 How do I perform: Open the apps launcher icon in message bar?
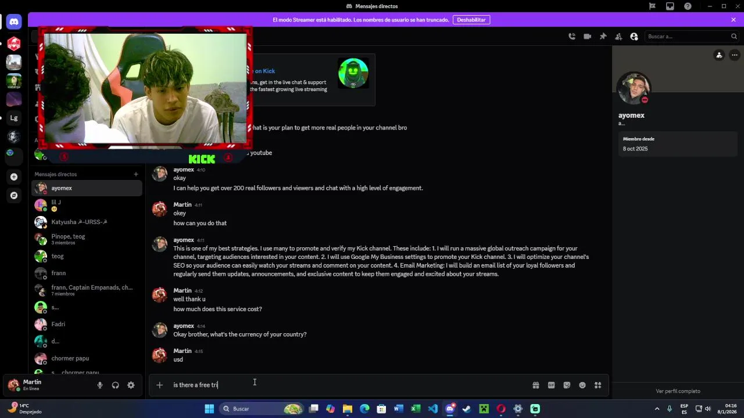point(598,385)
